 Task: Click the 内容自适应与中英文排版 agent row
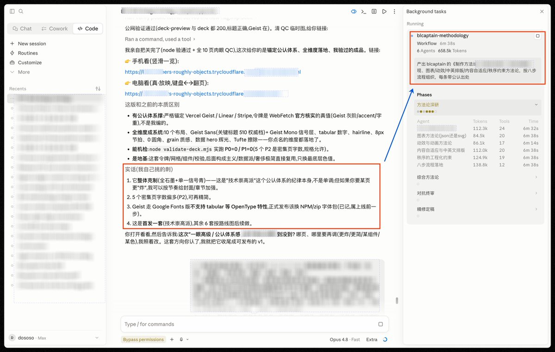click(x=478, y=151)
